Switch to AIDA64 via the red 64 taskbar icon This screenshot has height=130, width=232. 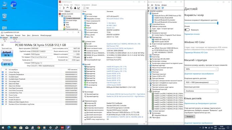tap(62, 127)
